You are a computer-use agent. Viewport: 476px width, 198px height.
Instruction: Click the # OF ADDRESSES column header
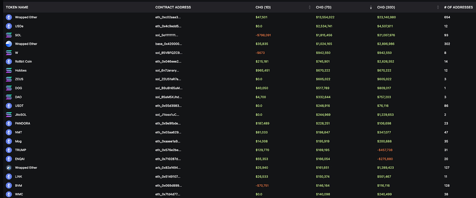(x=458, y=7)
